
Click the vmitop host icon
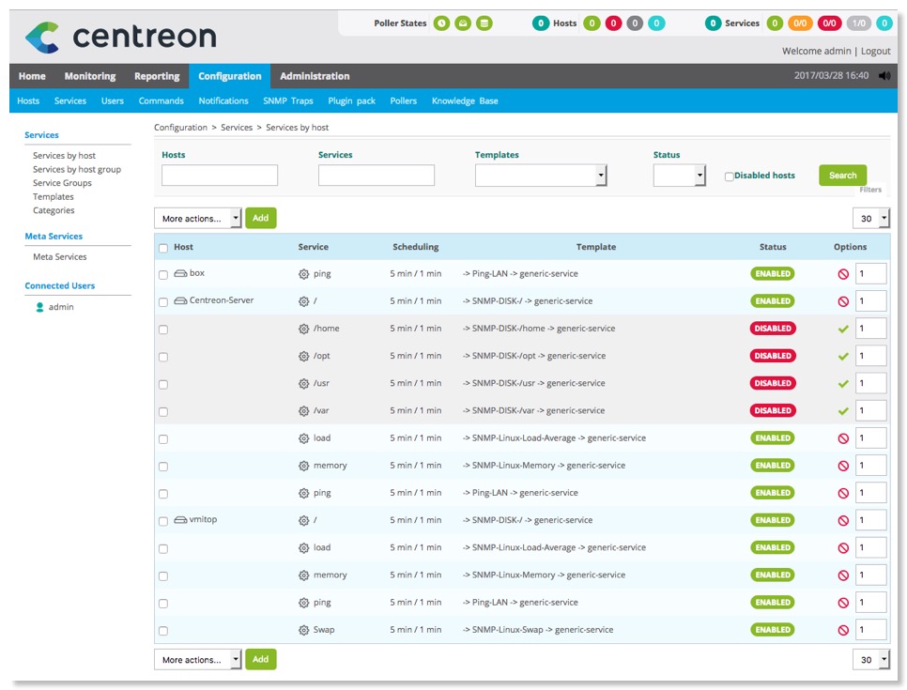[x=180, y=520]
